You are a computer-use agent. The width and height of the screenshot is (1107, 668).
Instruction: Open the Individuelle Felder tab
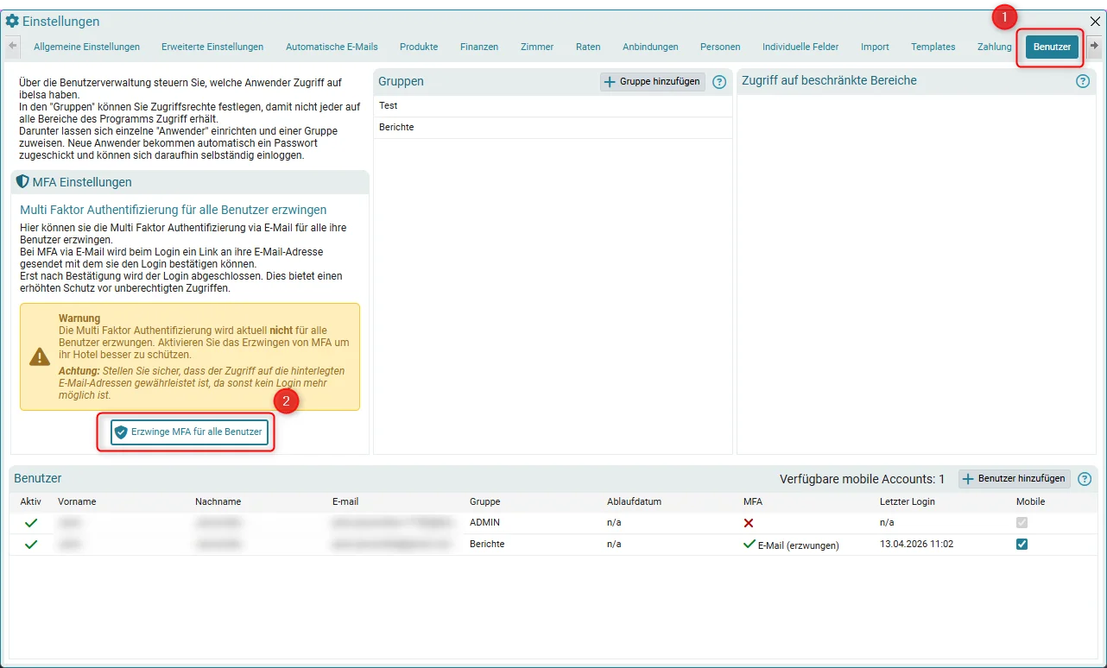(800, 47)
